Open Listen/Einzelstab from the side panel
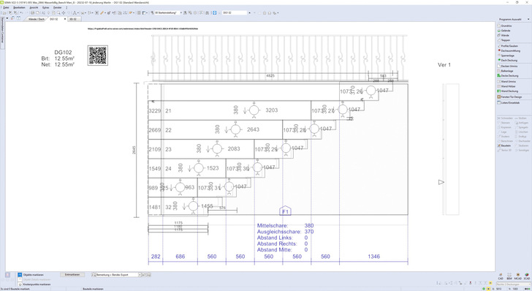Viewport: 532px width, 291px height. coord(510,102)
